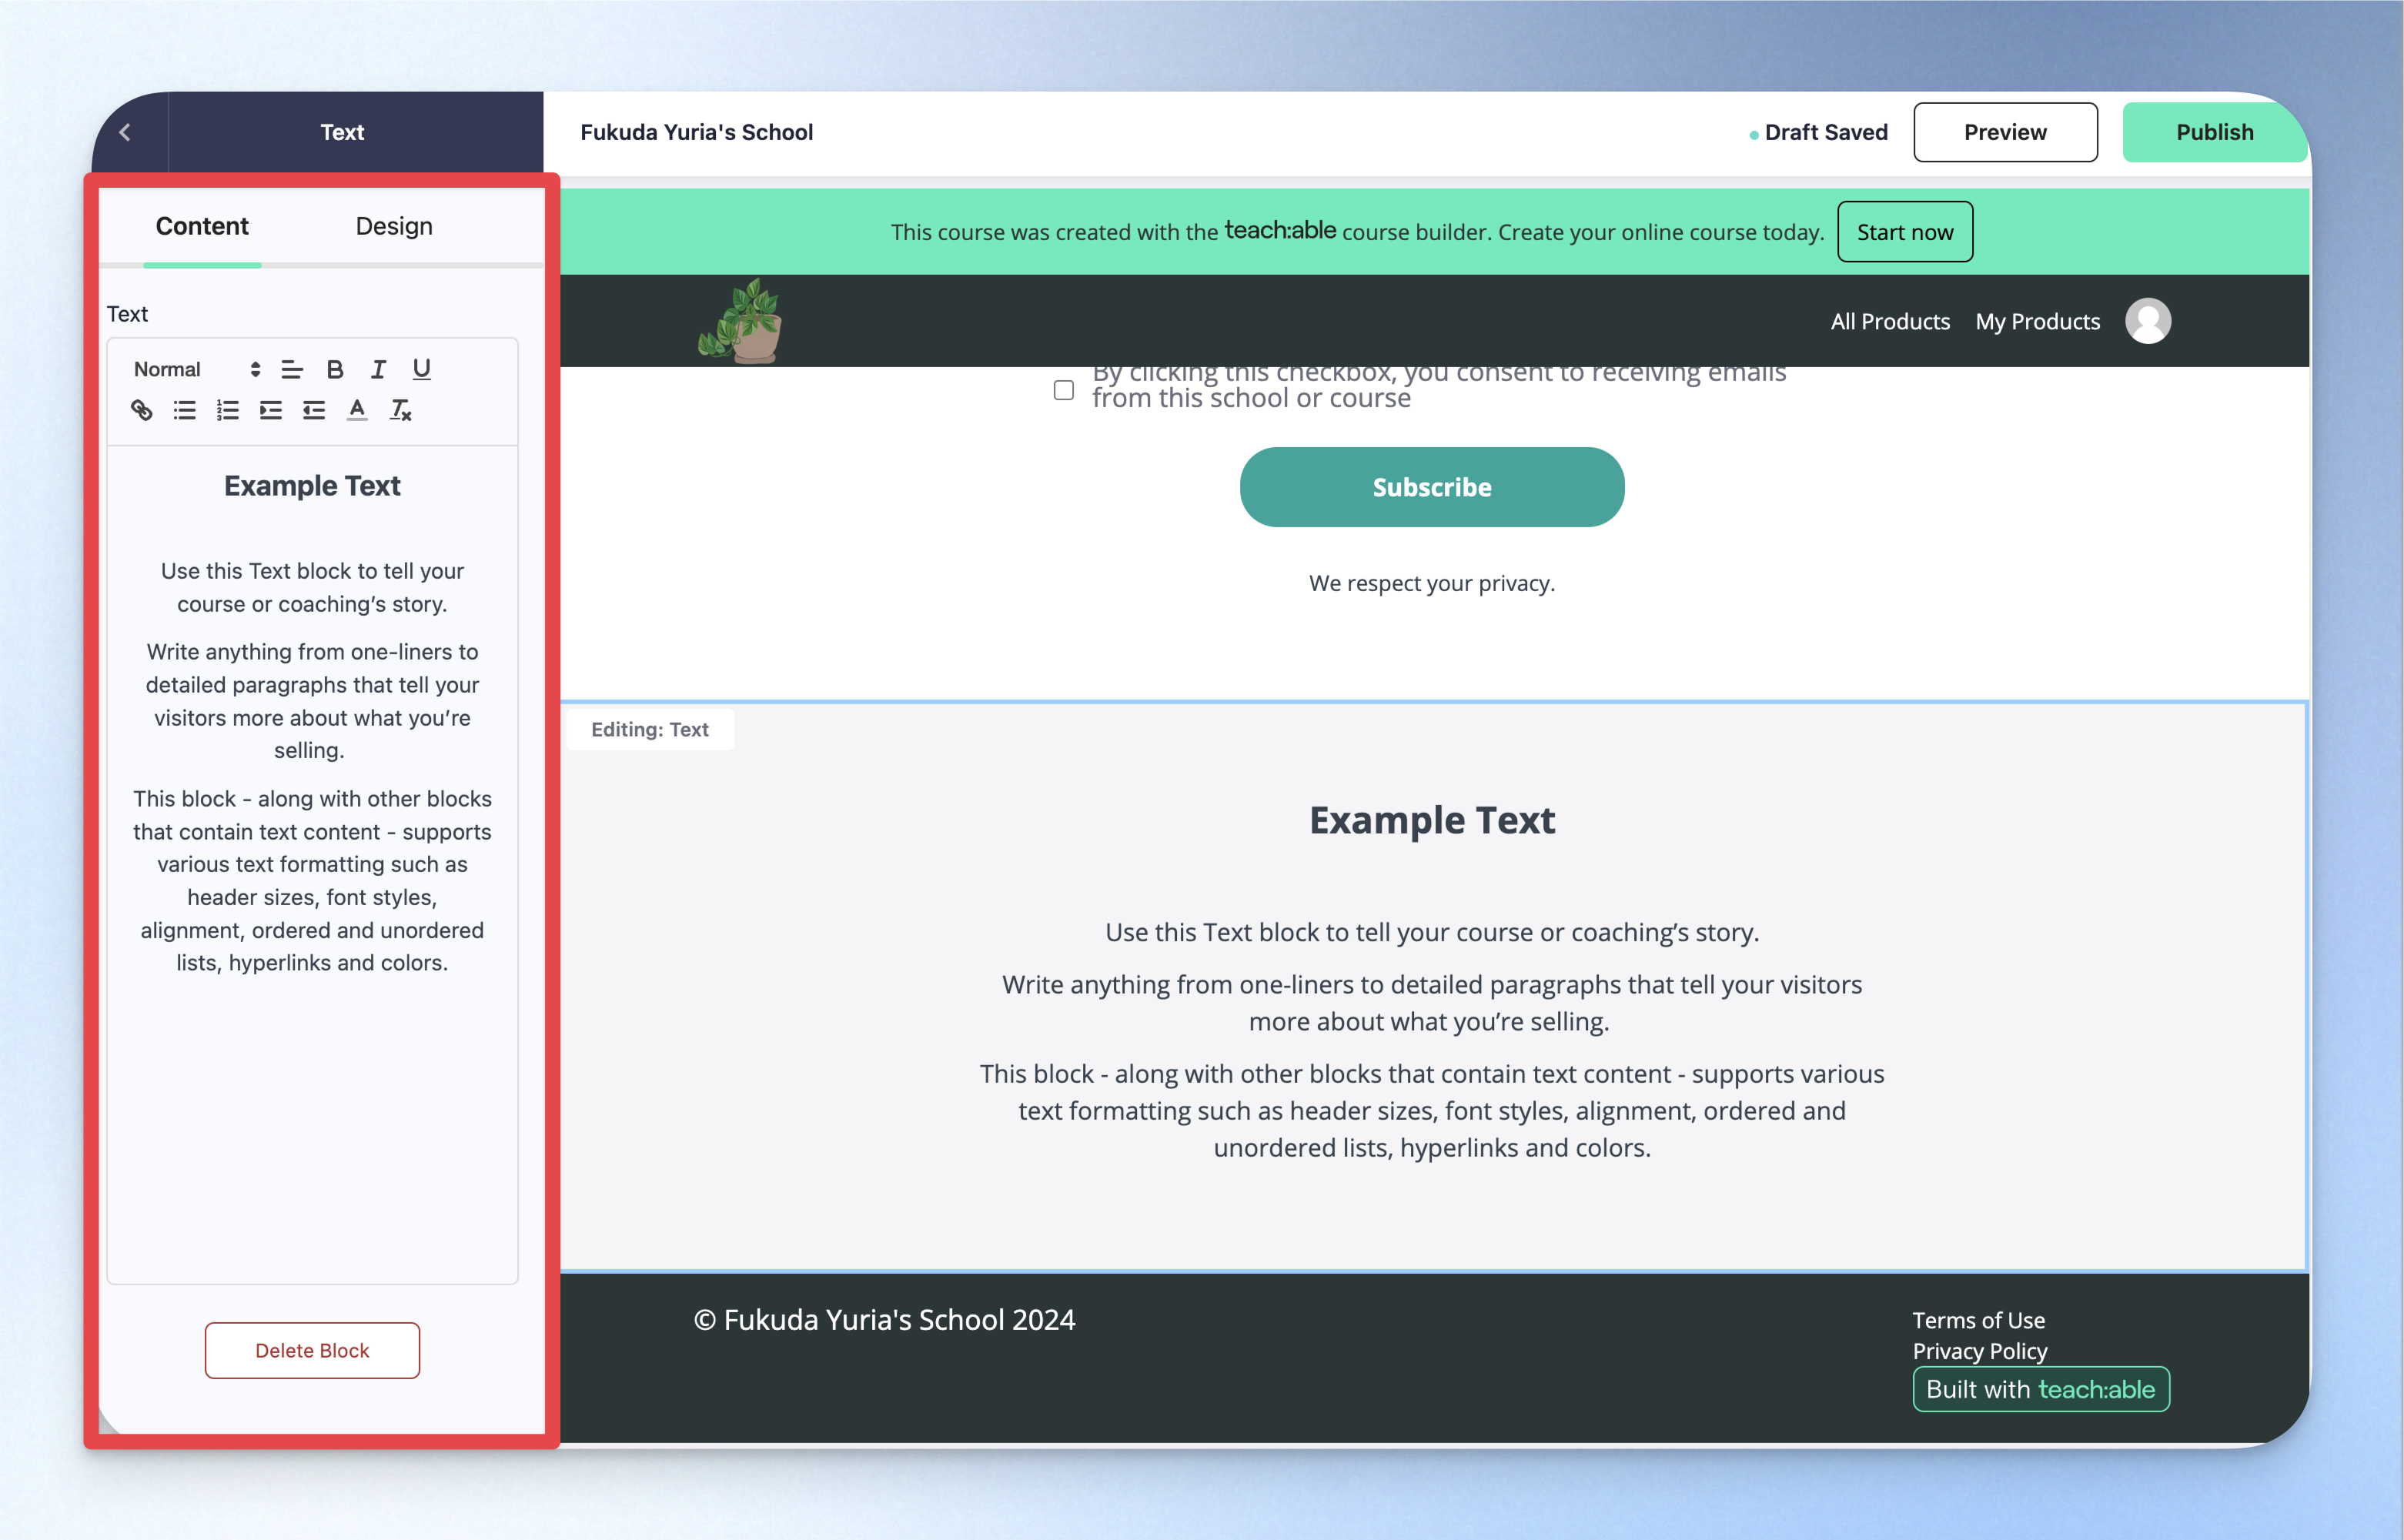Toggle bold formatting in text editor
Screen dimensions: 2404x1540
coord(335,369)
